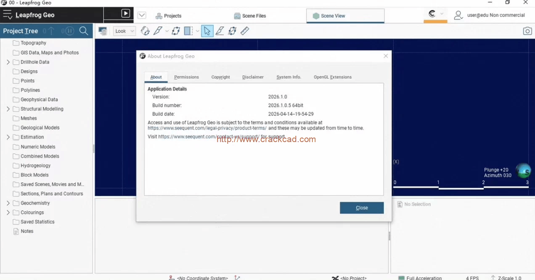Expand the dropdown next to Central icon
This screenshot has height=280, width=535.
point(442,14)
